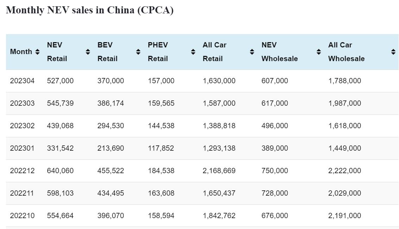Click All Car Retail sort icon
This screenshot has height=229, width=399.
(x=252, y=52)
